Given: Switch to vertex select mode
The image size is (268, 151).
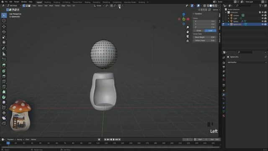Looking at the screenshot, I should [24, 5].
